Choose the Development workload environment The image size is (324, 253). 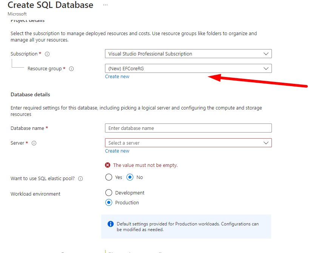click(x=109, y=193)
